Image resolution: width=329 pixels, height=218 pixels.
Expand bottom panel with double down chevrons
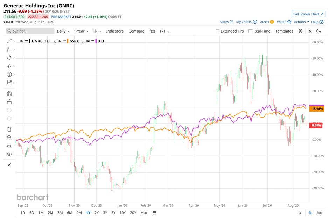(300, 213)
